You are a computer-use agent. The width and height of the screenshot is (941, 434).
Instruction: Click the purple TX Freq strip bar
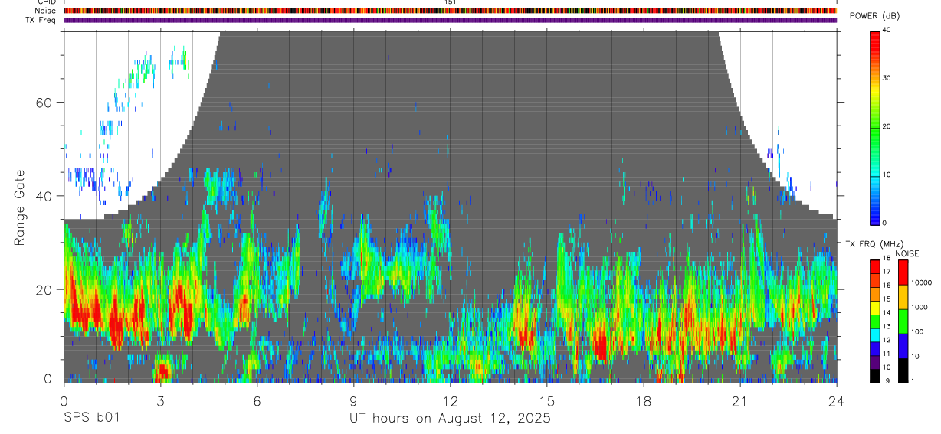(451, 20)
